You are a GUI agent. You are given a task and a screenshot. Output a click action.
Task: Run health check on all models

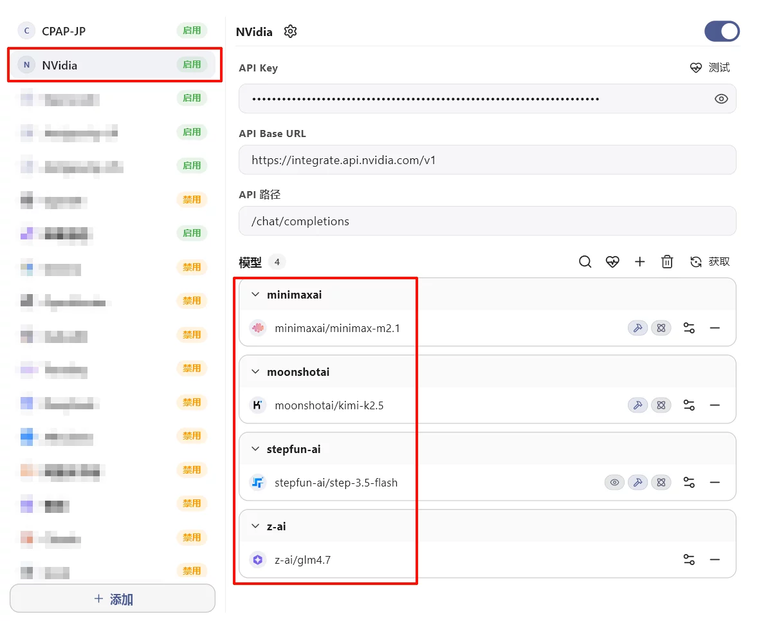[612, 262]
